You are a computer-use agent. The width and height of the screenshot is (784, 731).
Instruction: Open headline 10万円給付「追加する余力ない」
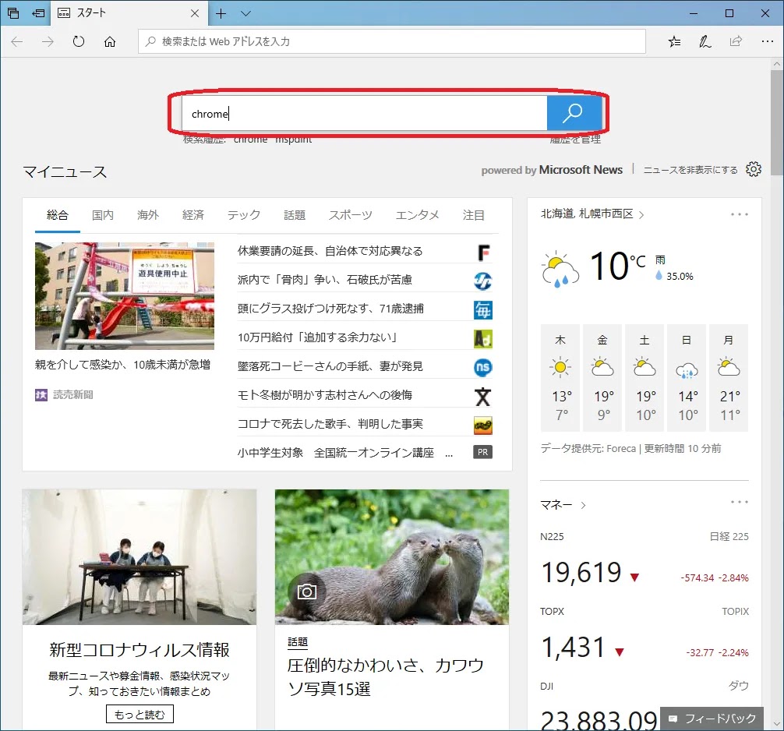(317, 337)
